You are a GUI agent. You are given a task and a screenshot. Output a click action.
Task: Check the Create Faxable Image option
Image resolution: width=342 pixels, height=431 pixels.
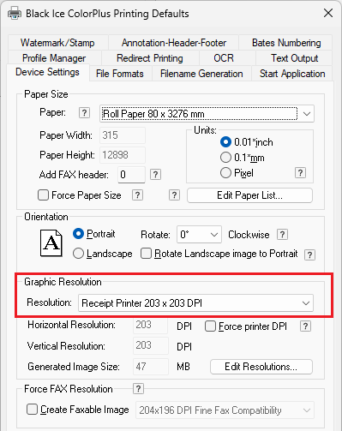tap(32, 410)
